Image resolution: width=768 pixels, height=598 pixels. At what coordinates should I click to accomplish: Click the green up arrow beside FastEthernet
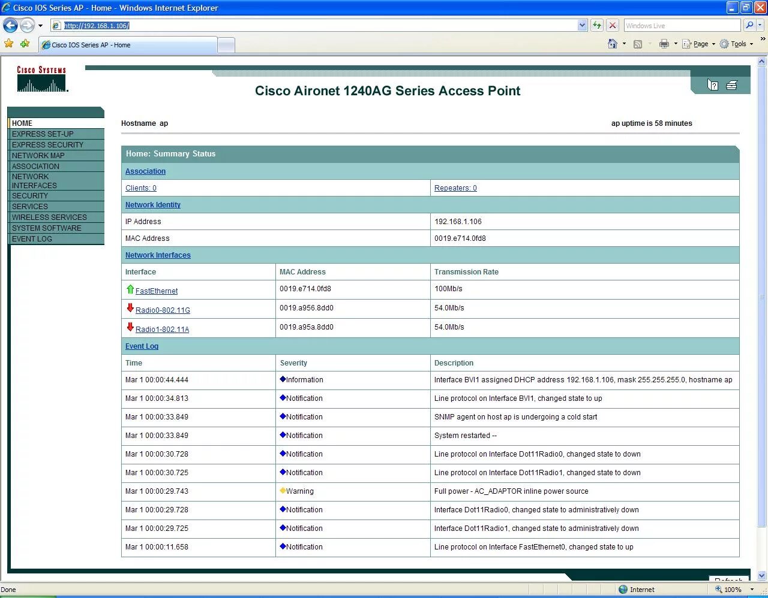[x=130, y=289]
